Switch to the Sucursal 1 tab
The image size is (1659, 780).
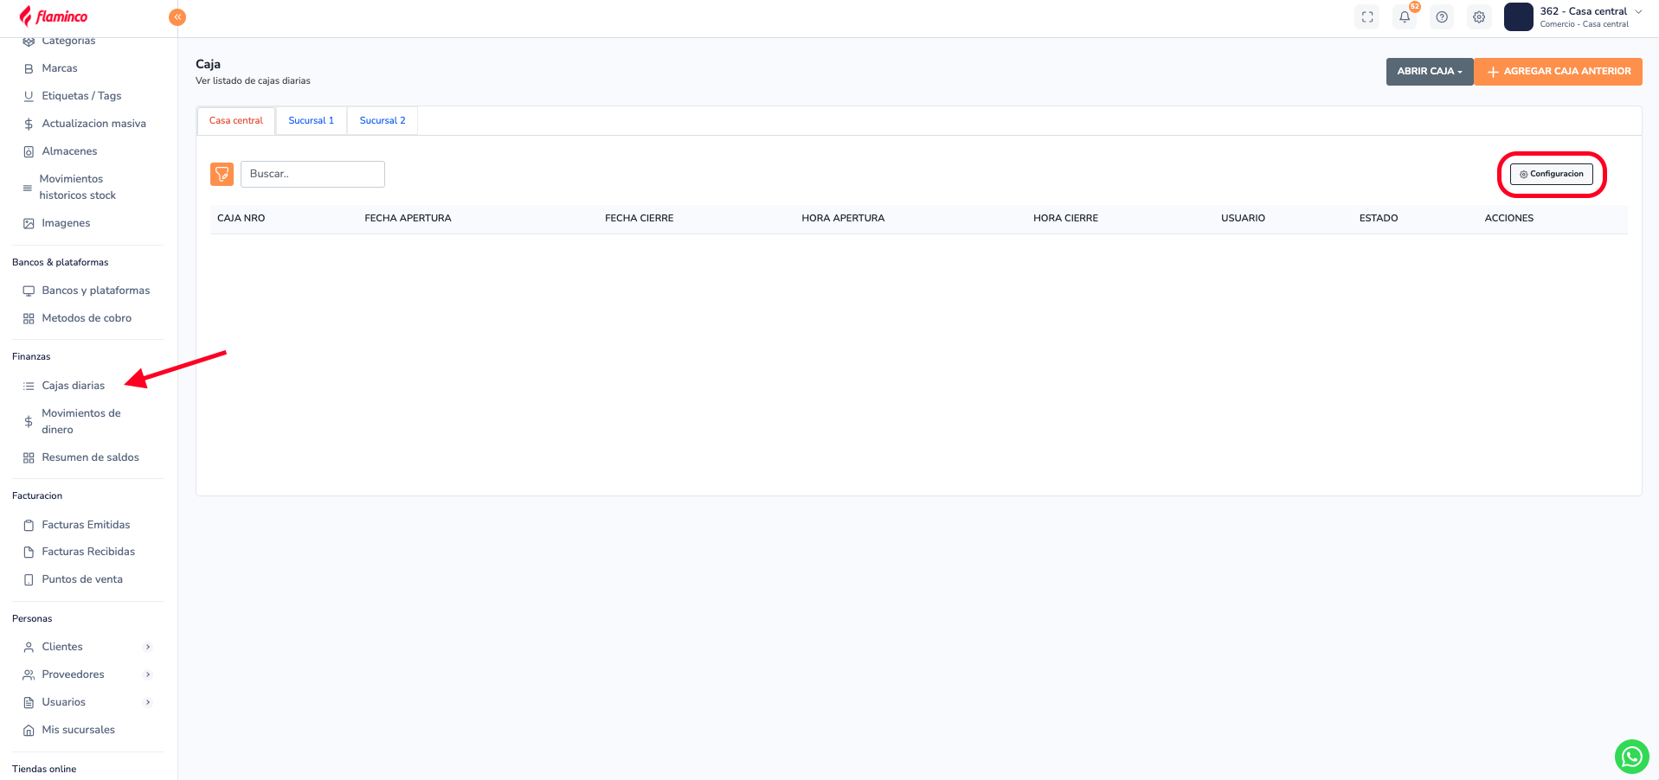point(311,121)
